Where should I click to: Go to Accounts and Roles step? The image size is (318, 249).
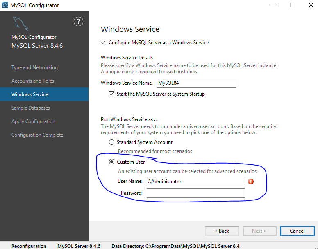(x=33, y=81)
